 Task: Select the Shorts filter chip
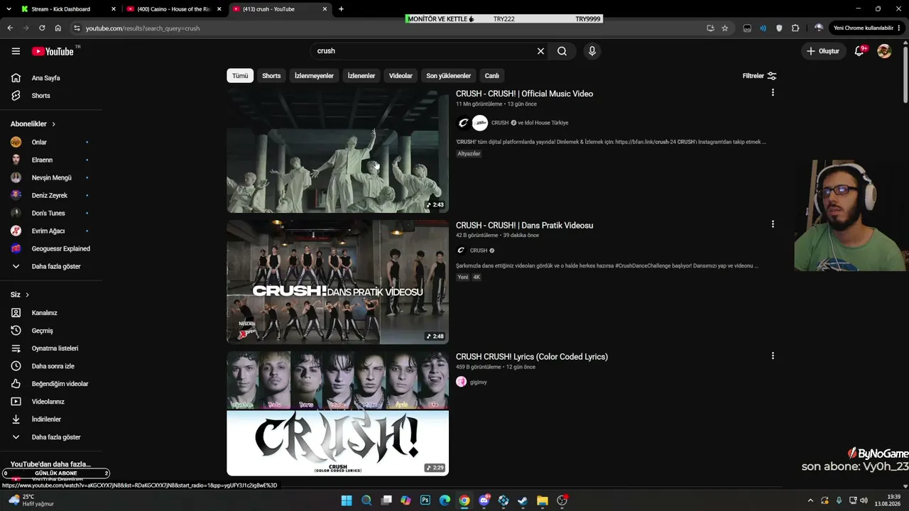271,76
